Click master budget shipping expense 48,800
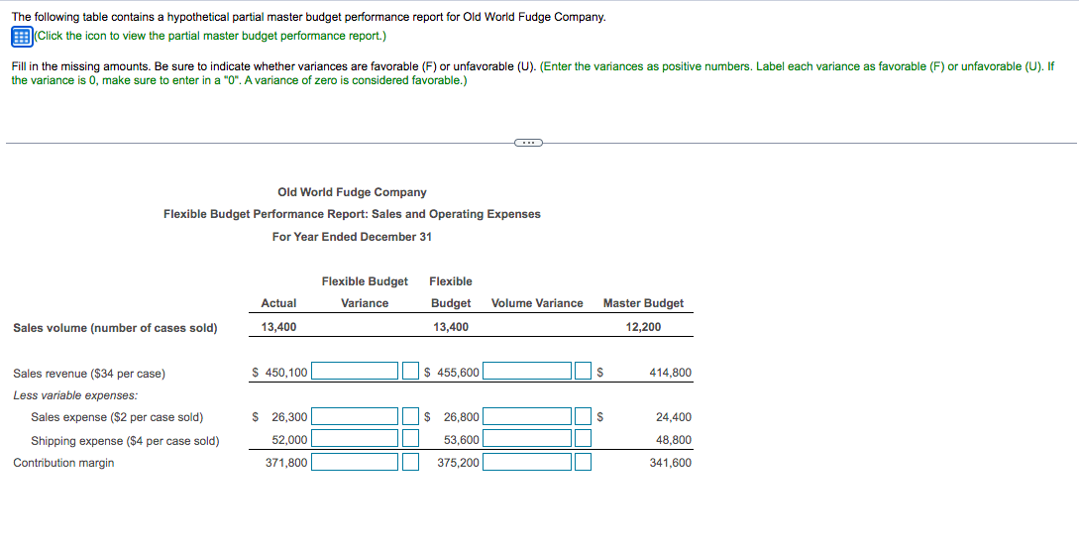Screen dimensions: 1079x549 coord(675,440)
